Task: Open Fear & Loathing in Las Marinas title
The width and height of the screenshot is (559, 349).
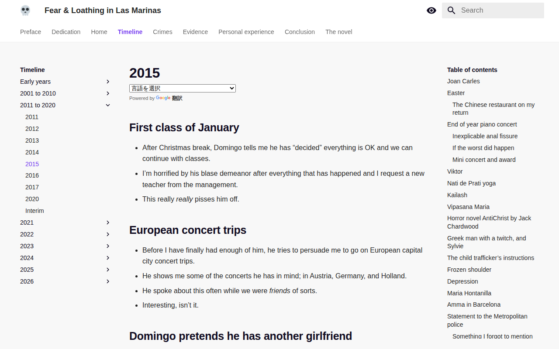Action: click(x=103, y=10)
